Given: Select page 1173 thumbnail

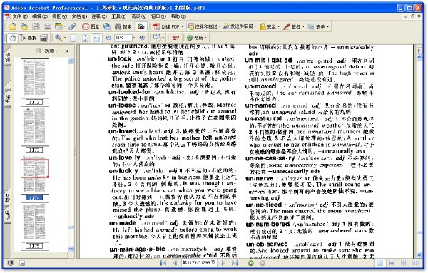Looking at the screenshot, I should pyautogui.click(x=35, y=126).
